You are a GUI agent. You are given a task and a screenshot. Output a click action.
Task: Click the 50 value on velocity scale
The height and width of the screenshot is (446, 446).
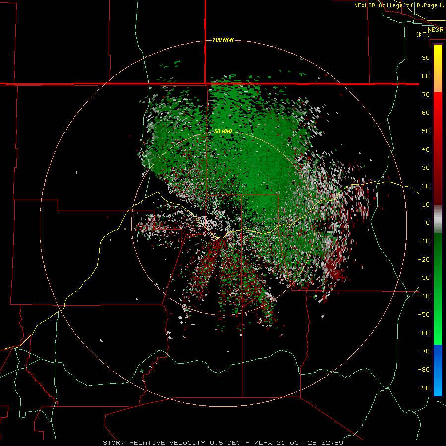426,131
